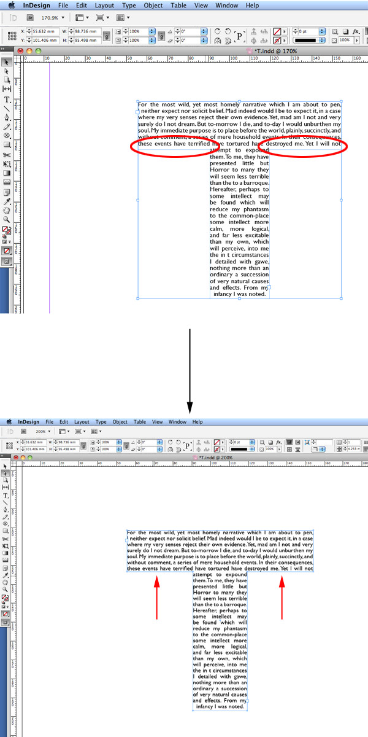Image resolution: width=368 pixels, height=737 pixels.
Task: Open the Table menu in bottom screenshot
Action: click(140, 422)
